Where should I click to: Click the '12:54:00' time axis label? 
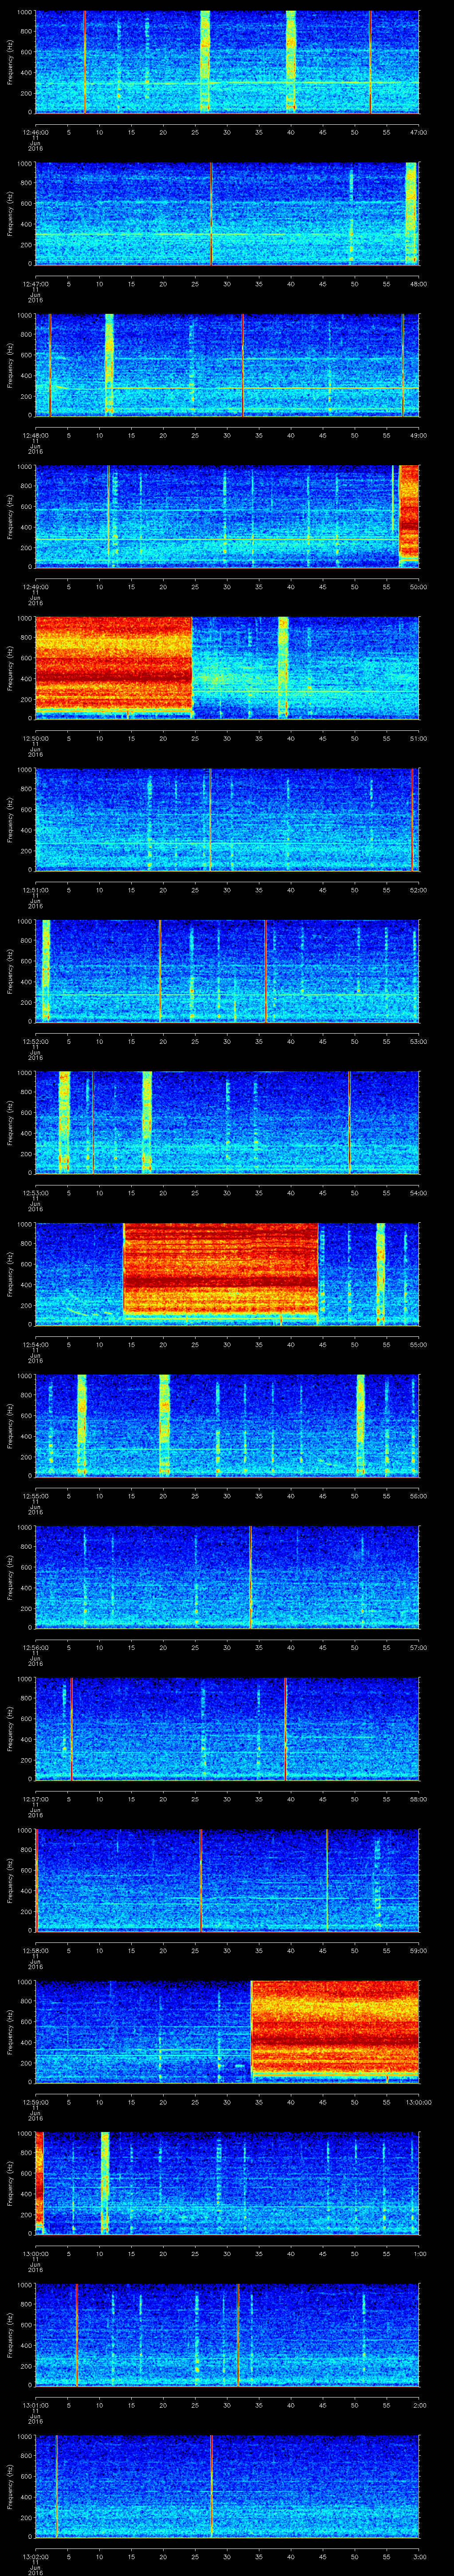coord(35,1344)
